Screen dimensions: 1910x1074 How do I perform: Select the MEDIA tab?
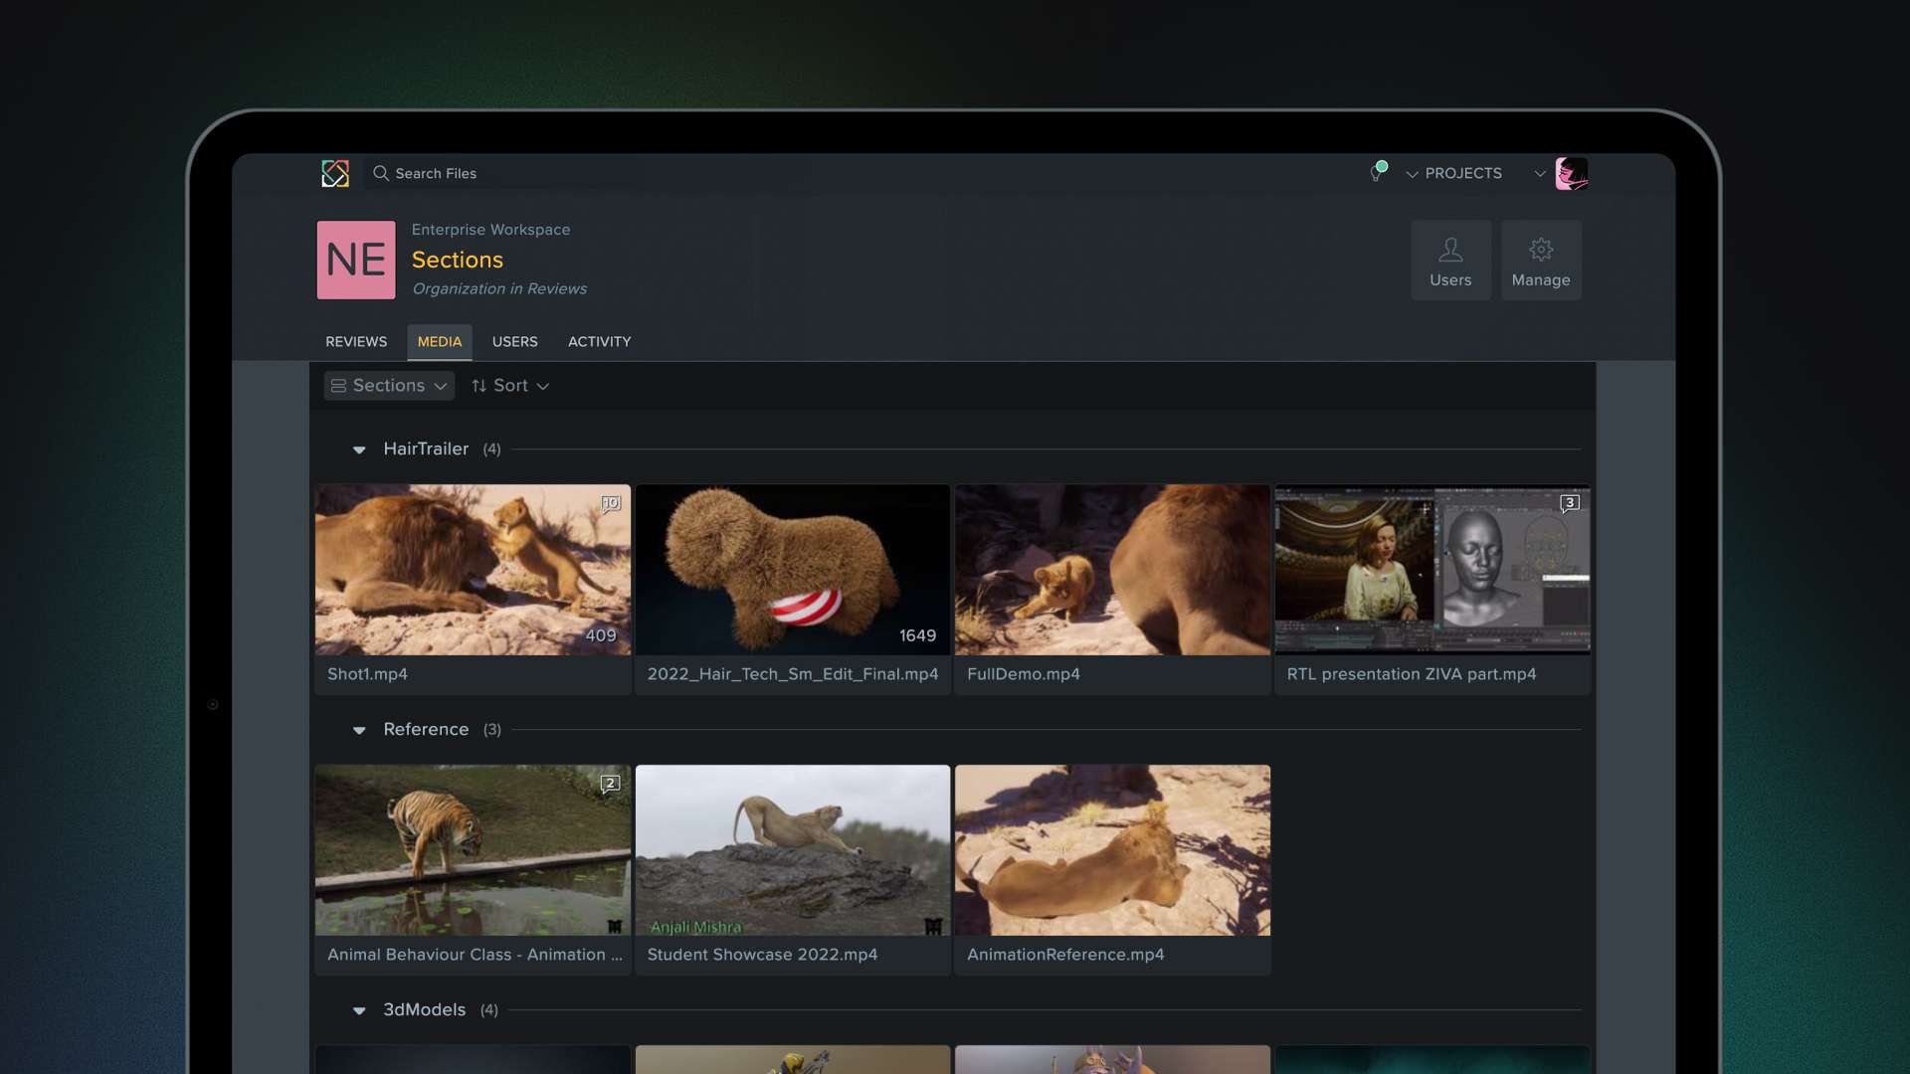coord(440,341)
